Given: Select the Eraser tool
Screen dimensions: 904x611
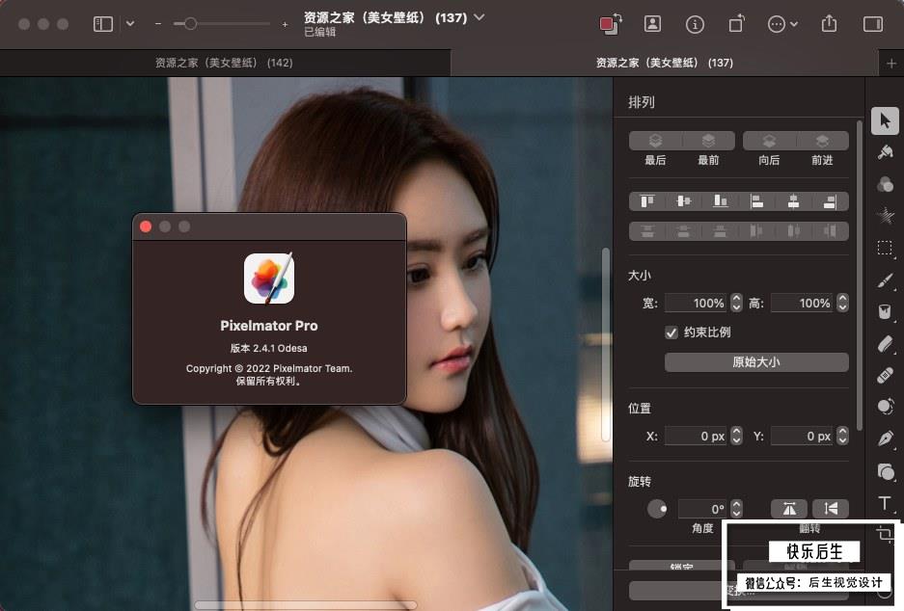Looking at the screenshot, I should pos(885,344).
